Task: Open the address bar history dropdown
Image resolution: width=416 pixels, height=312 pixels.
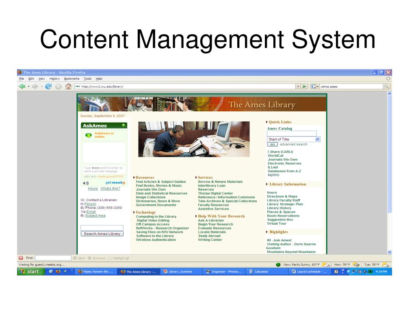Action: coord(298,87)
